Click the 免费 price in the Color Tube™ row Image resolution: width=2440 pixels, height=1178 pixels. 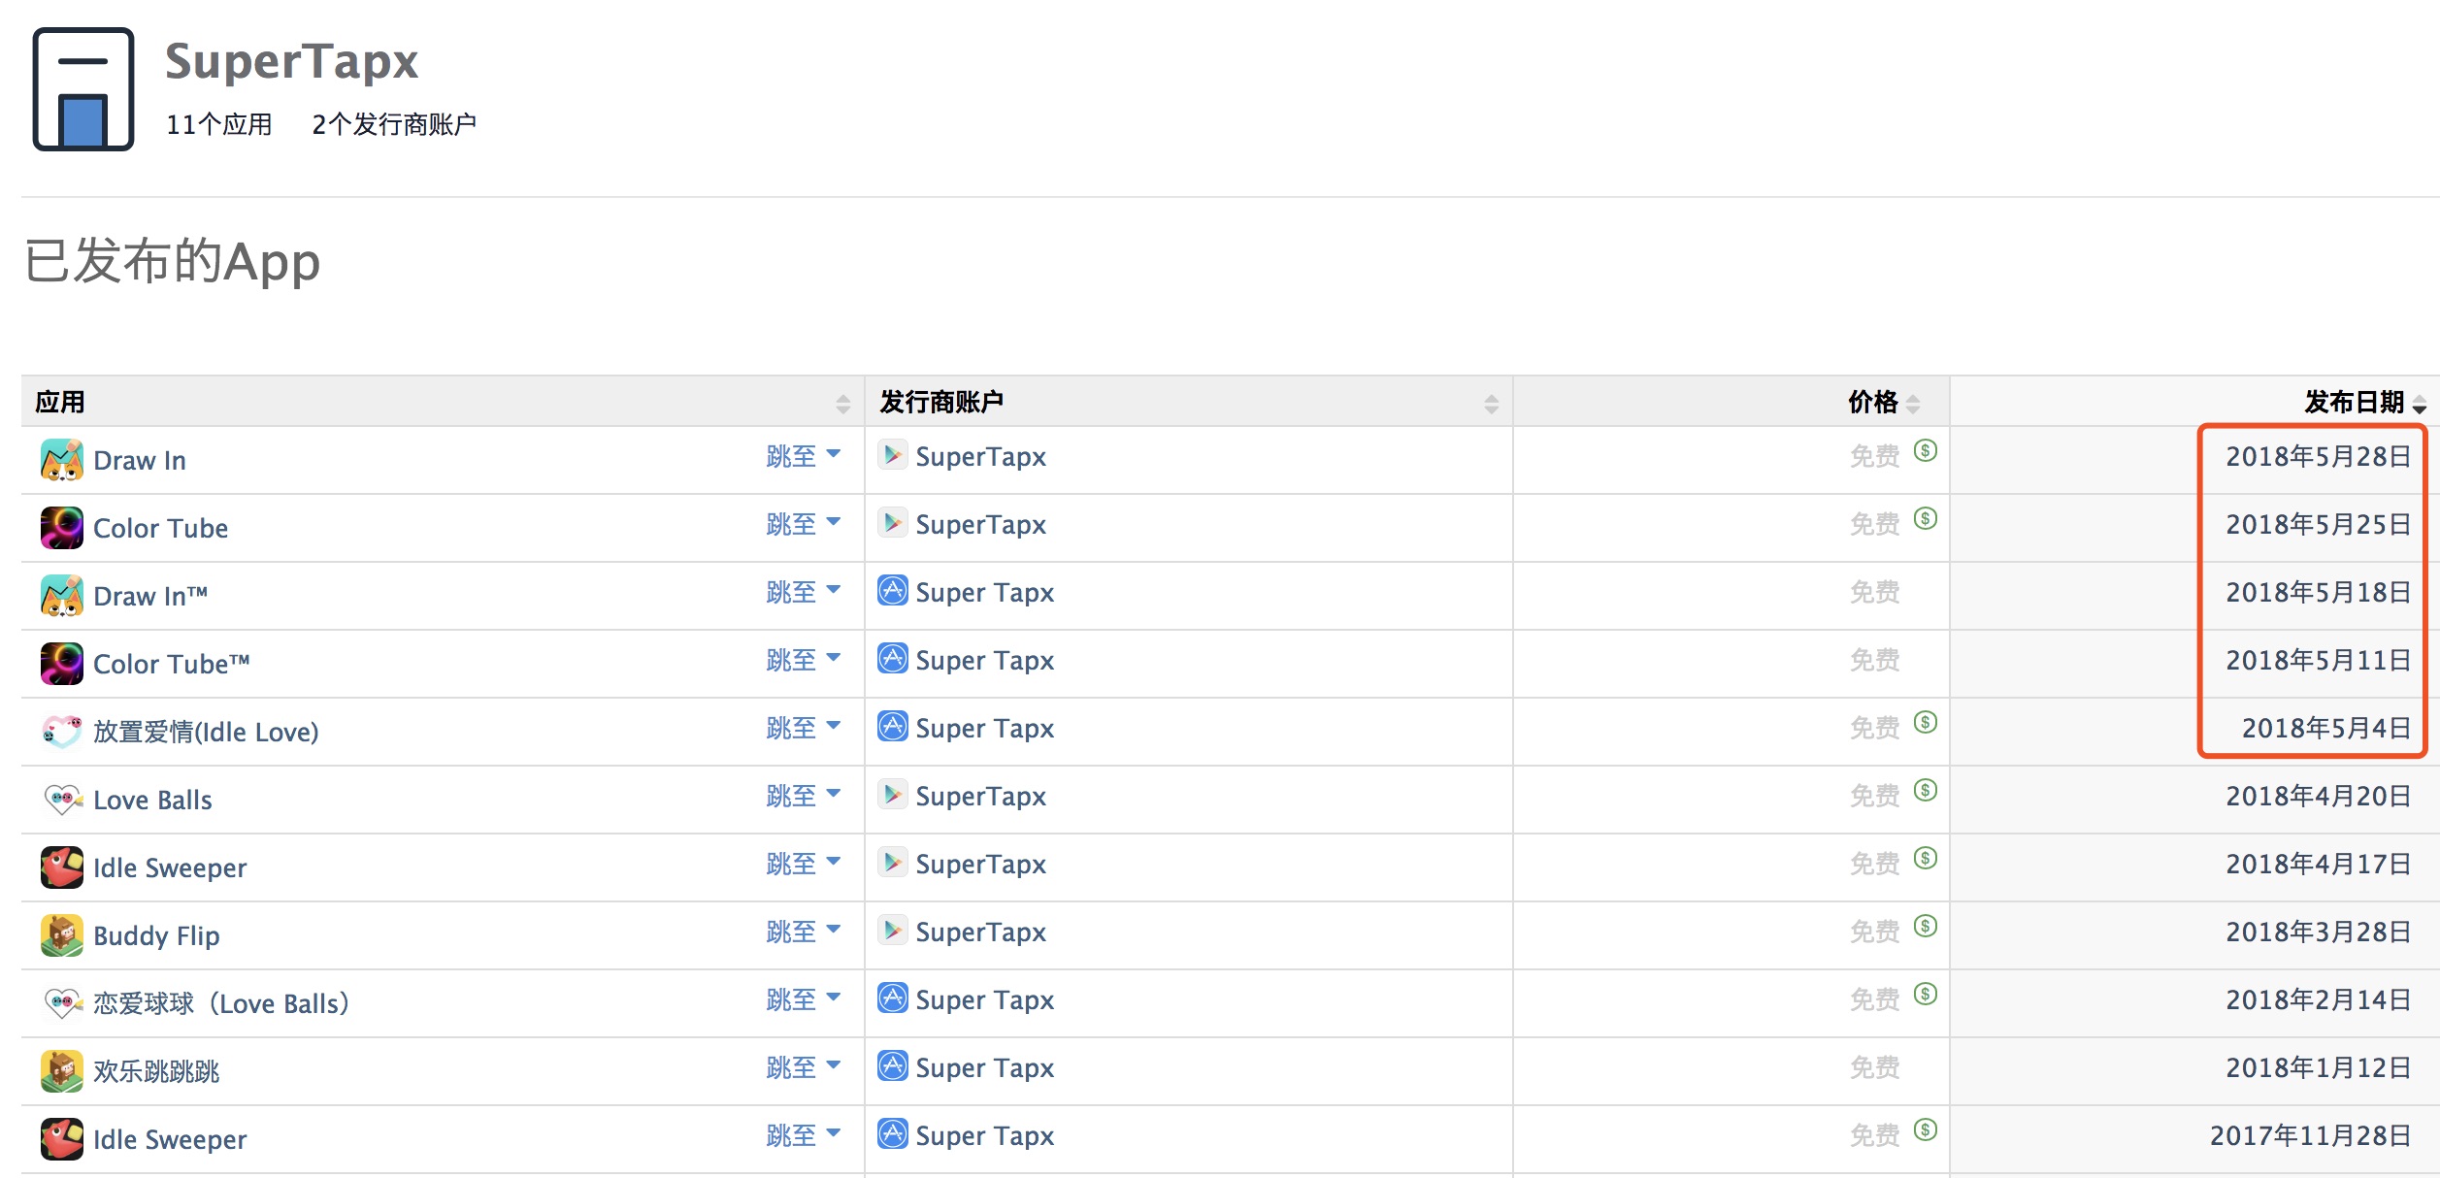click(1874, 660)
